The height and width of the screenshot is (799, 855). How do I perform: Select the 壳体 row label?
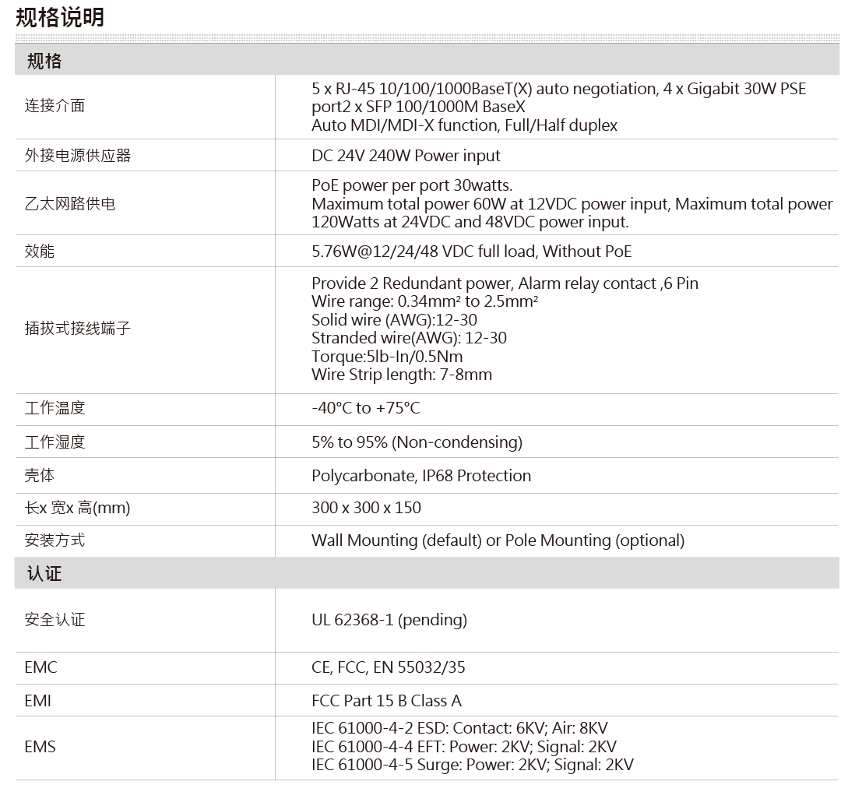(x=39, y=476)
